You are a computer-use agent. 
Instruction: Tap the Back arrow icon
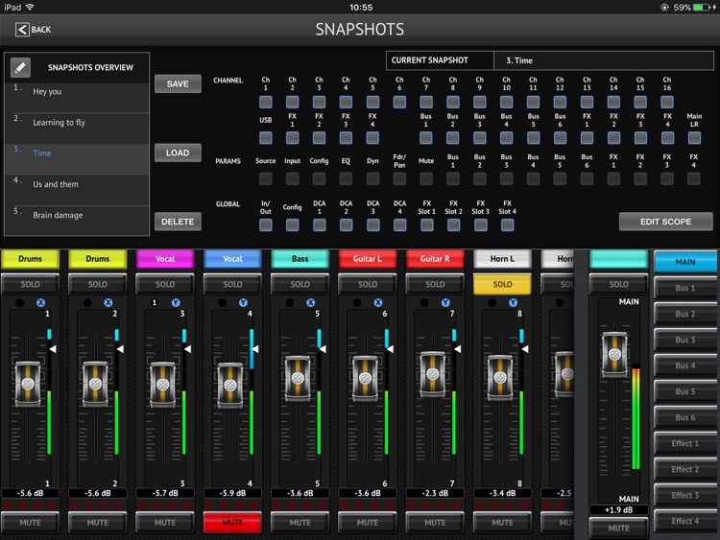(x=22, y=30)
